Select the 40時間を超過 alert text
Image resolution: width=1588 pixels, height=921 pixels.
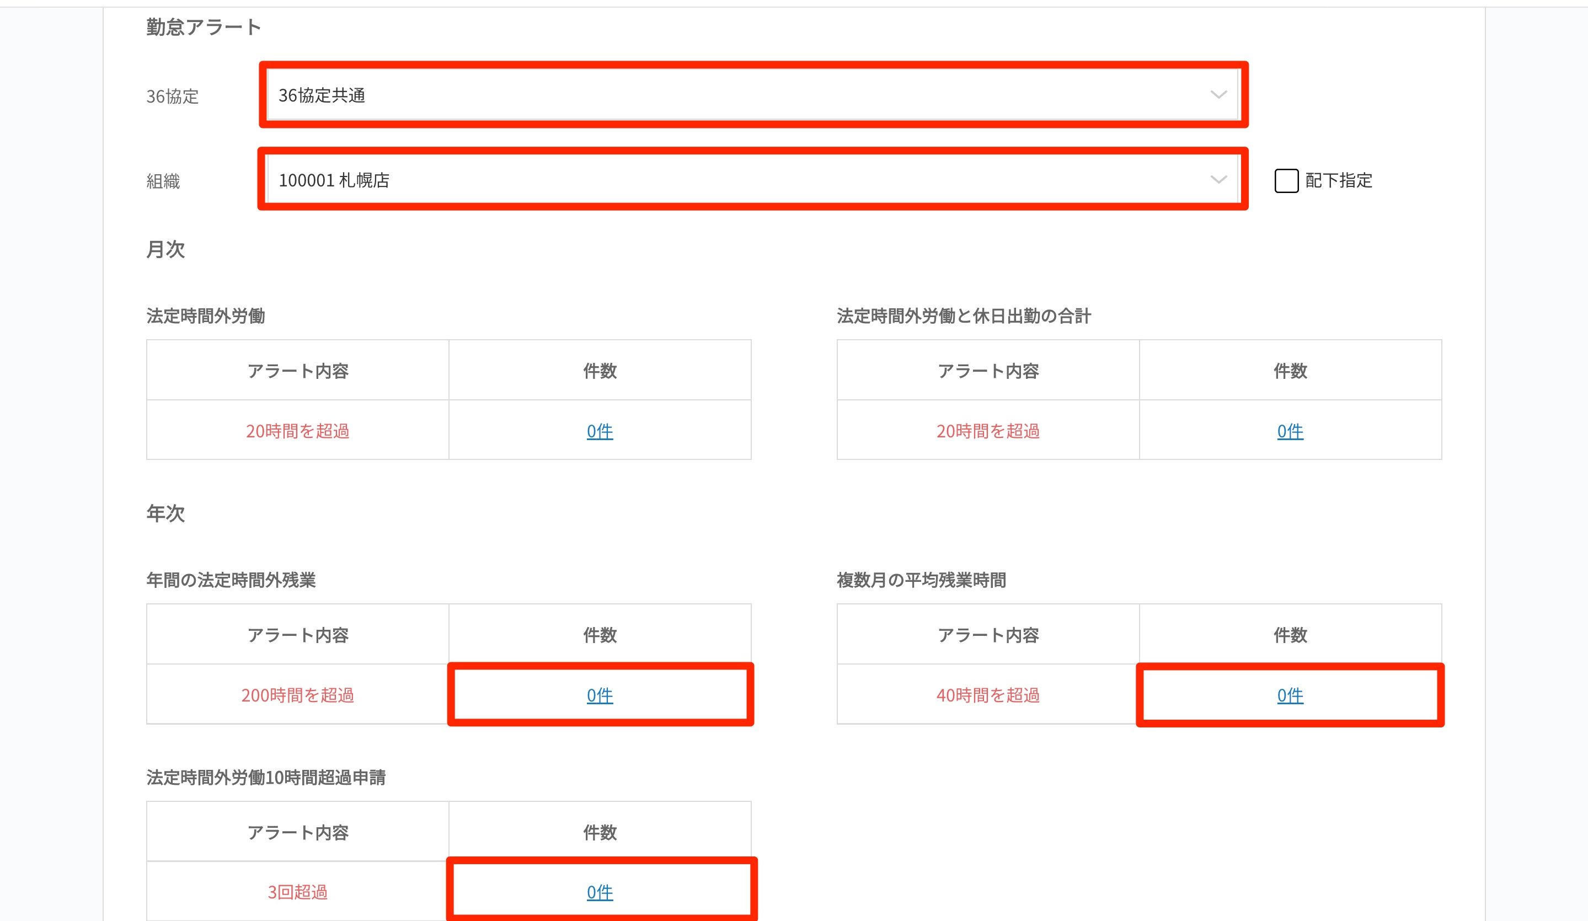[987, 695]
